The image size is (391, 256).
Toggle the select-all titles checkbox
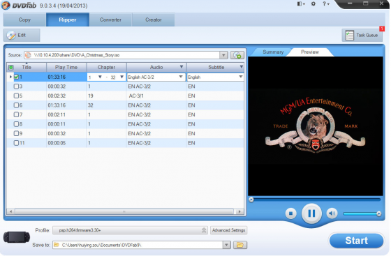[x=11, y=68]
